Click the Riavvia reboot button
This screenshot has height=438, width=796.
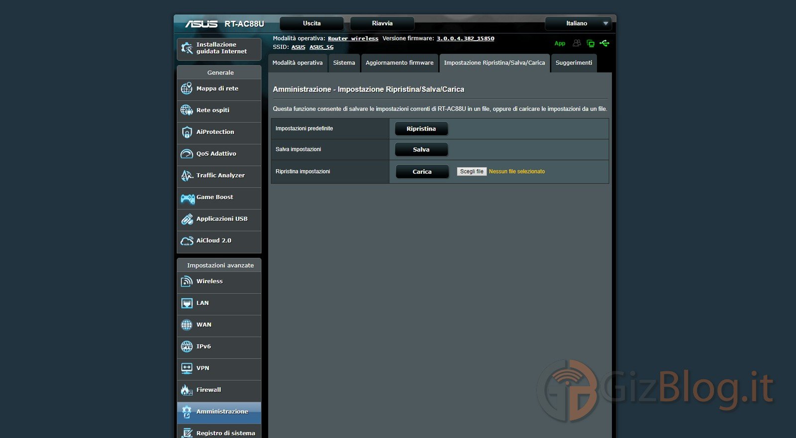pyautogui.click(x=382, y=23)
